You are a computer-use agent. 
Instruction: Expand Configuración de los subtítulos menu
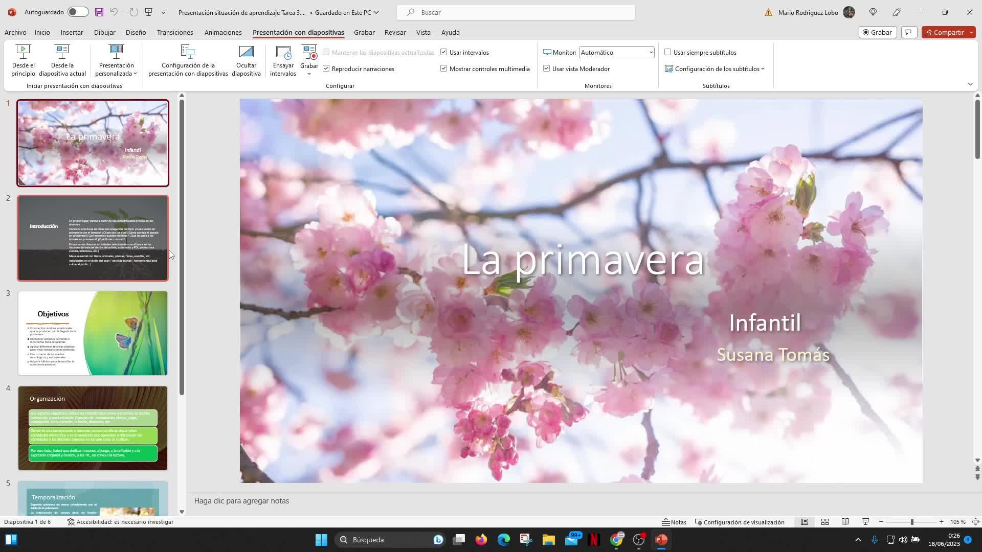tap(716, 68)
